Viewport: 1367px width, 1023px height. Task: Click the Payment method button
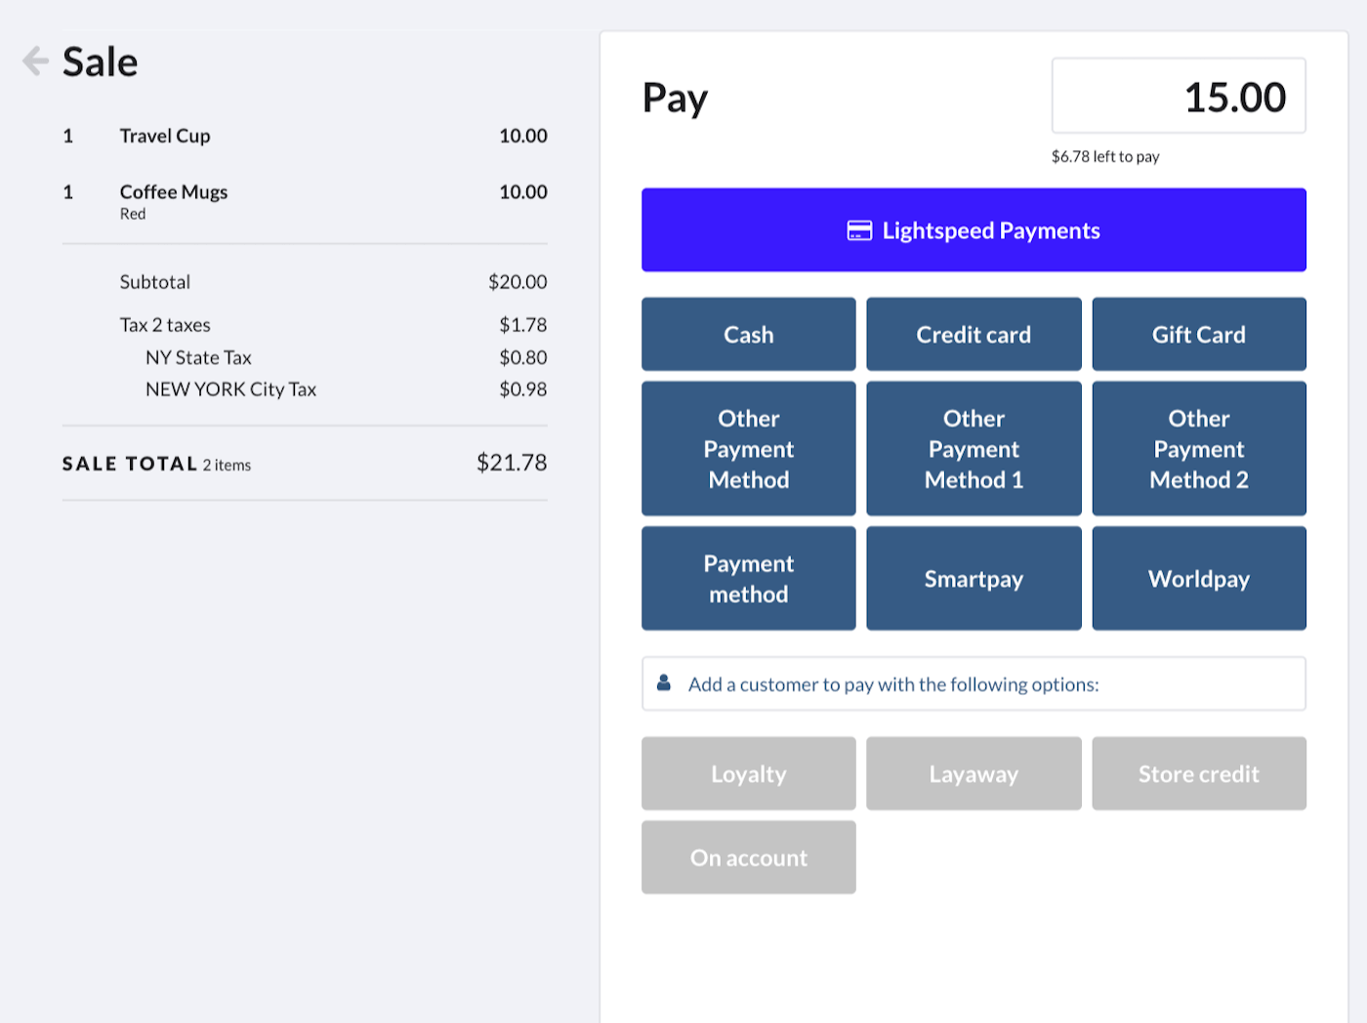click(748, 578)
